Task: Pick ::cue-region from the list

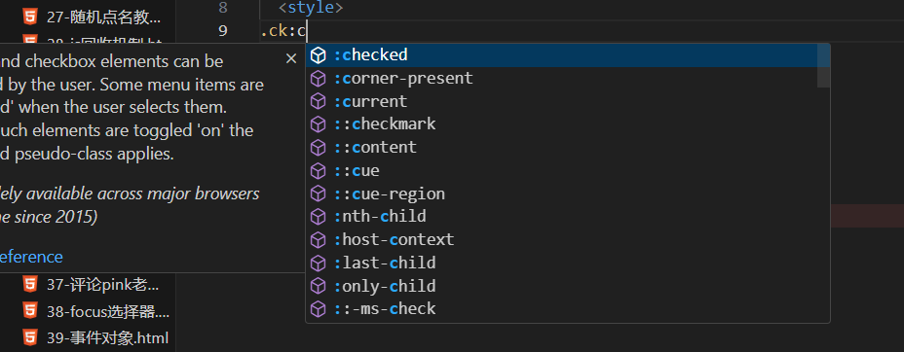Action: point(567,194)
